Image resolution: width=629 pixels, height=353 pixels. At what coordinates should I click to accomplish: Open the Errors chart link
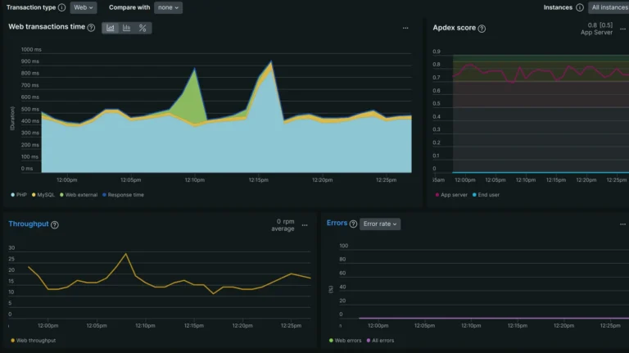tap(337, 223)
